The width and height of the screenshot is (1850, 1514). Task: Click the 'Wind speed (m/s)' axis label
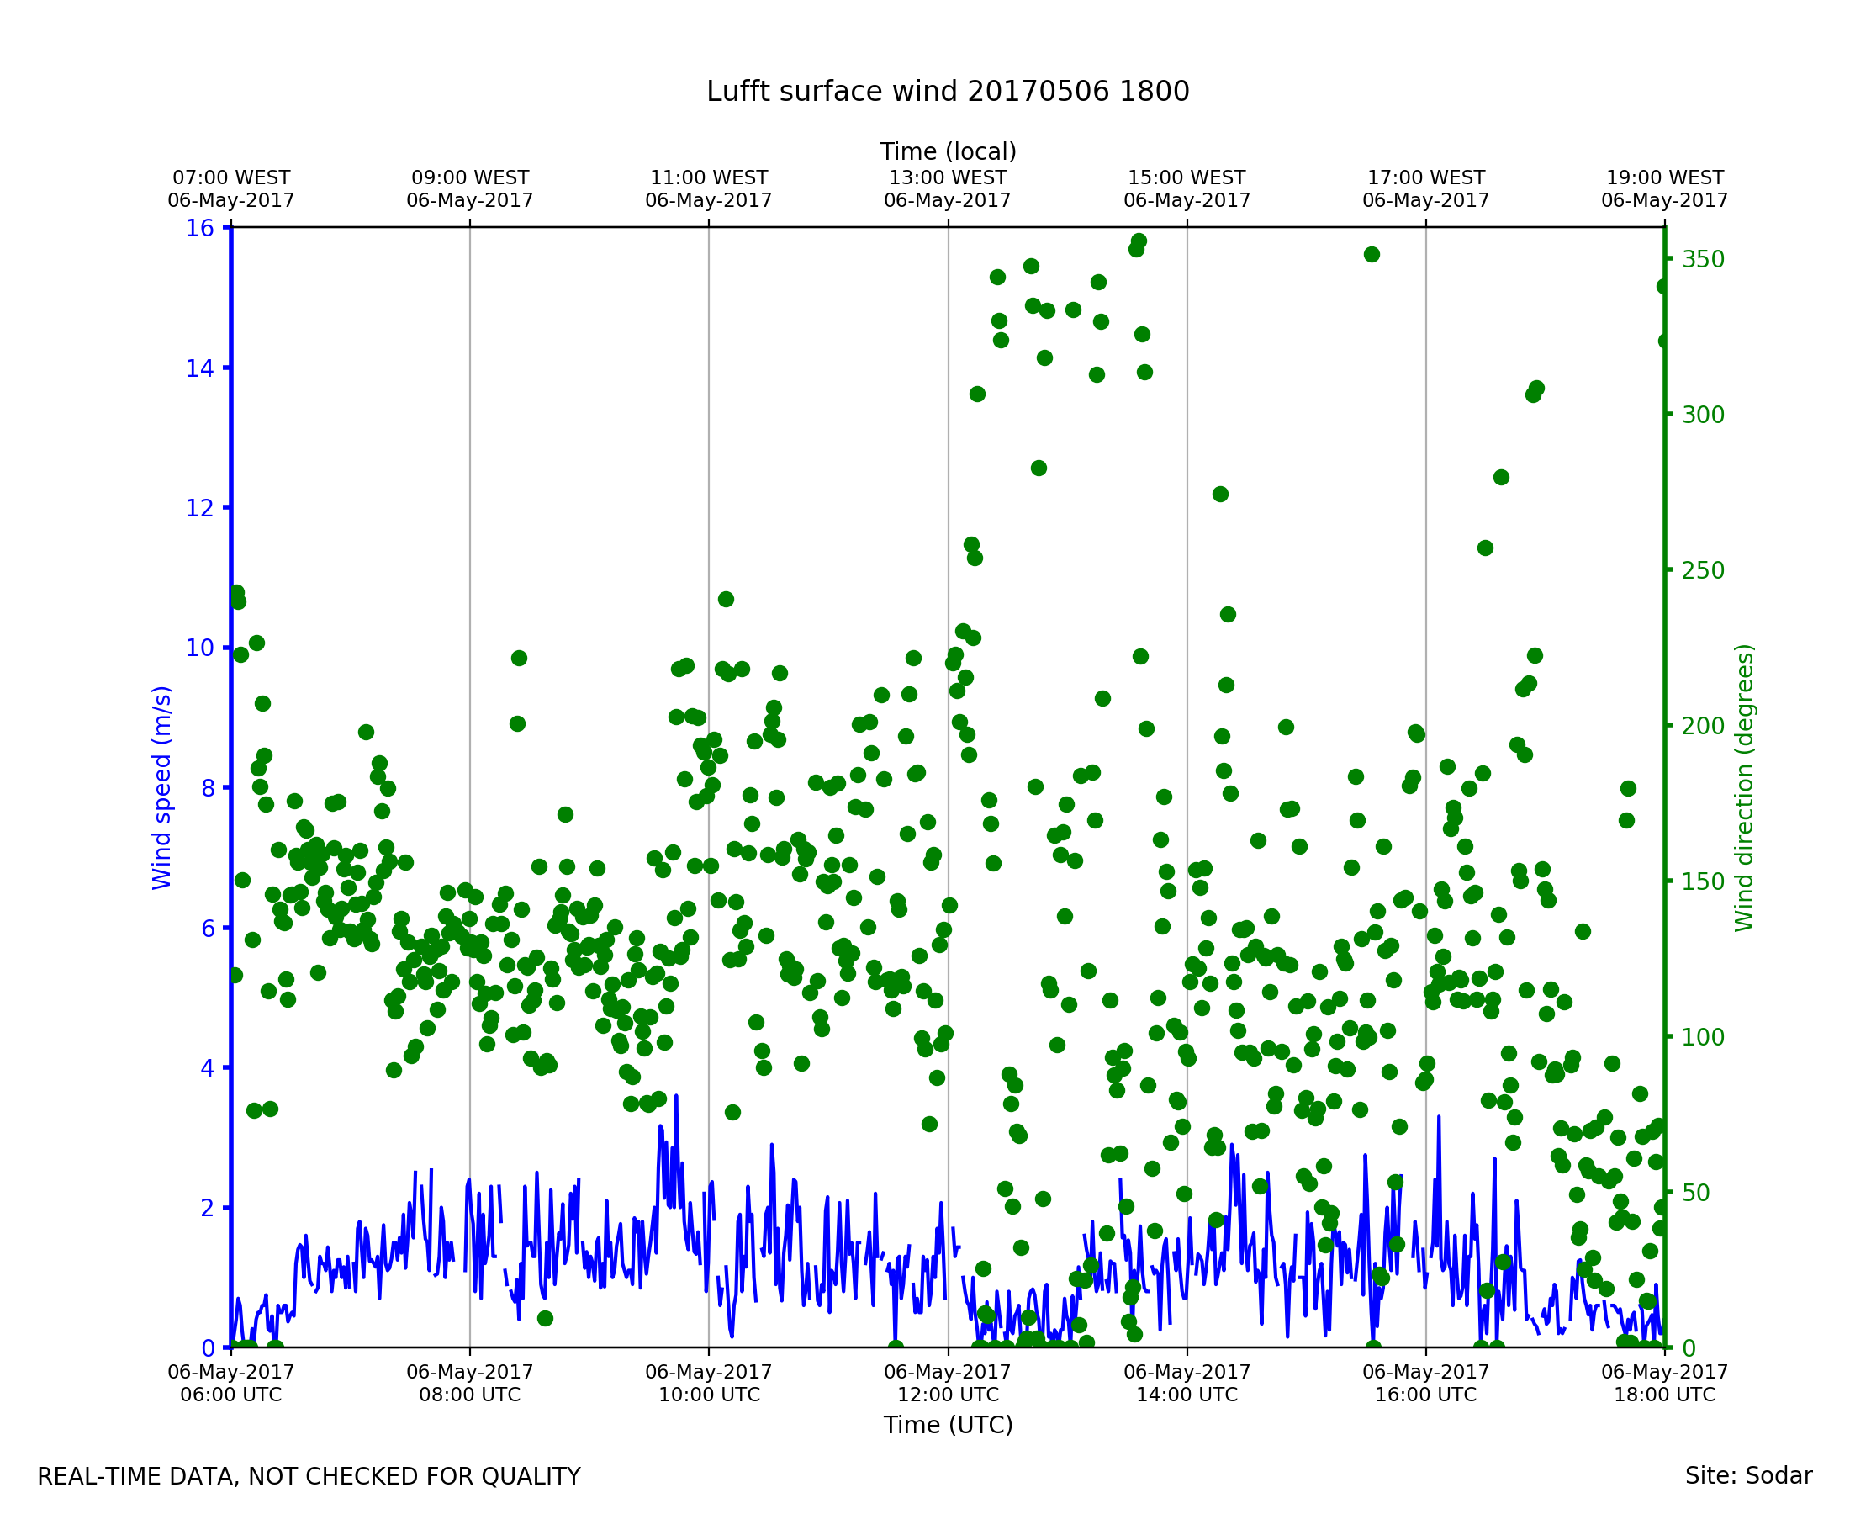tap(162, 788)
